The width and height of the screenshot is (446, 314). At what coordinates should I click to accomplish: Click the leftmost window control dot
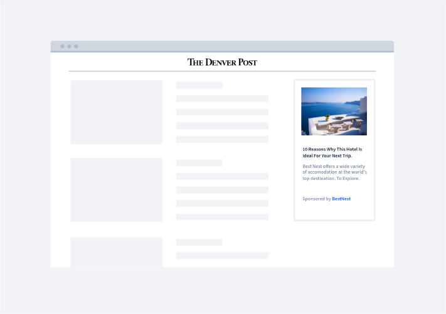tap(62, 46)
